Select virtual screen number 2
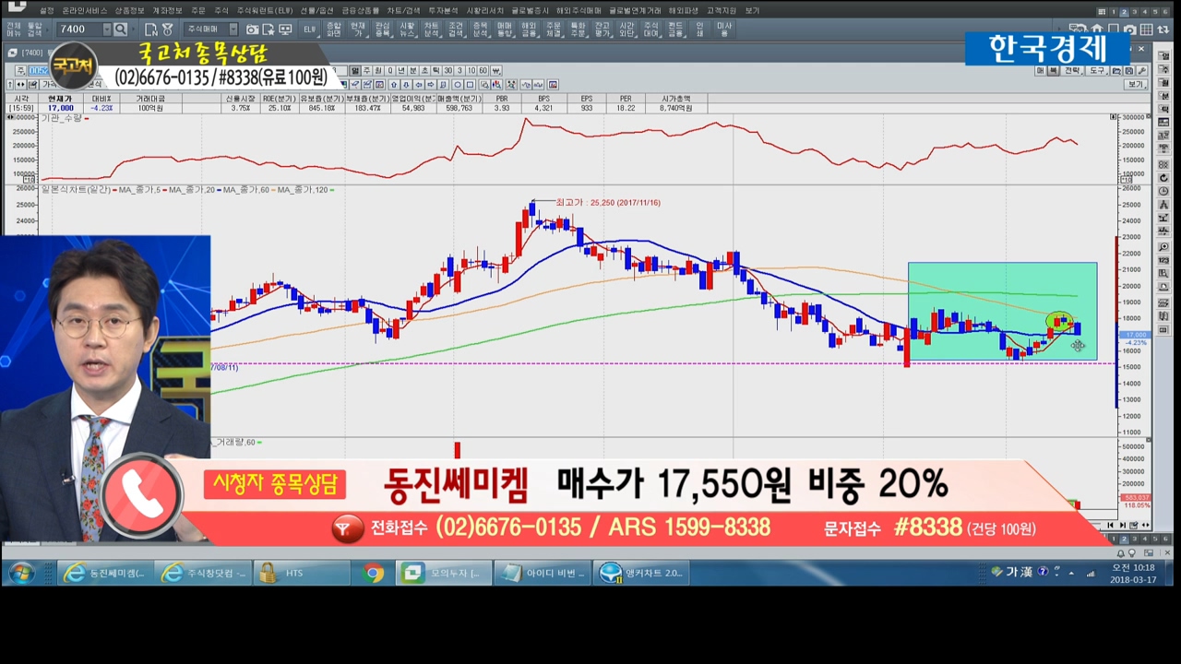 (x=1123, y=11)
